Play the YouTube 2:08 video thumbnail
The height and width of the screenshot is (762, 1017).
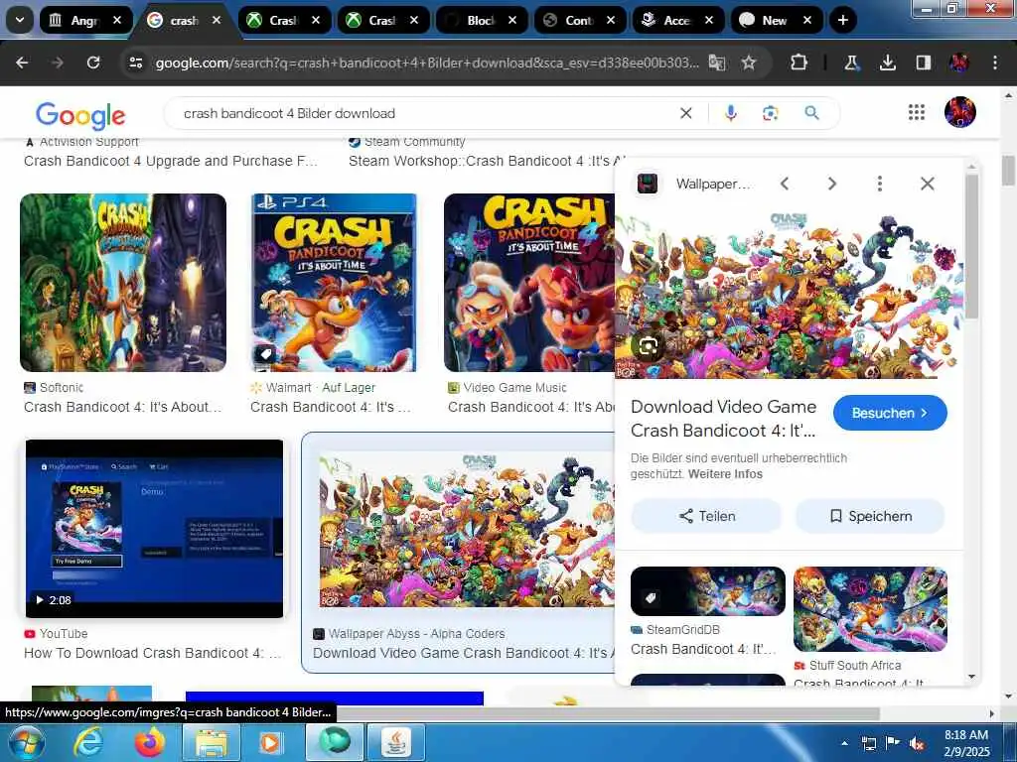(154, 529)
